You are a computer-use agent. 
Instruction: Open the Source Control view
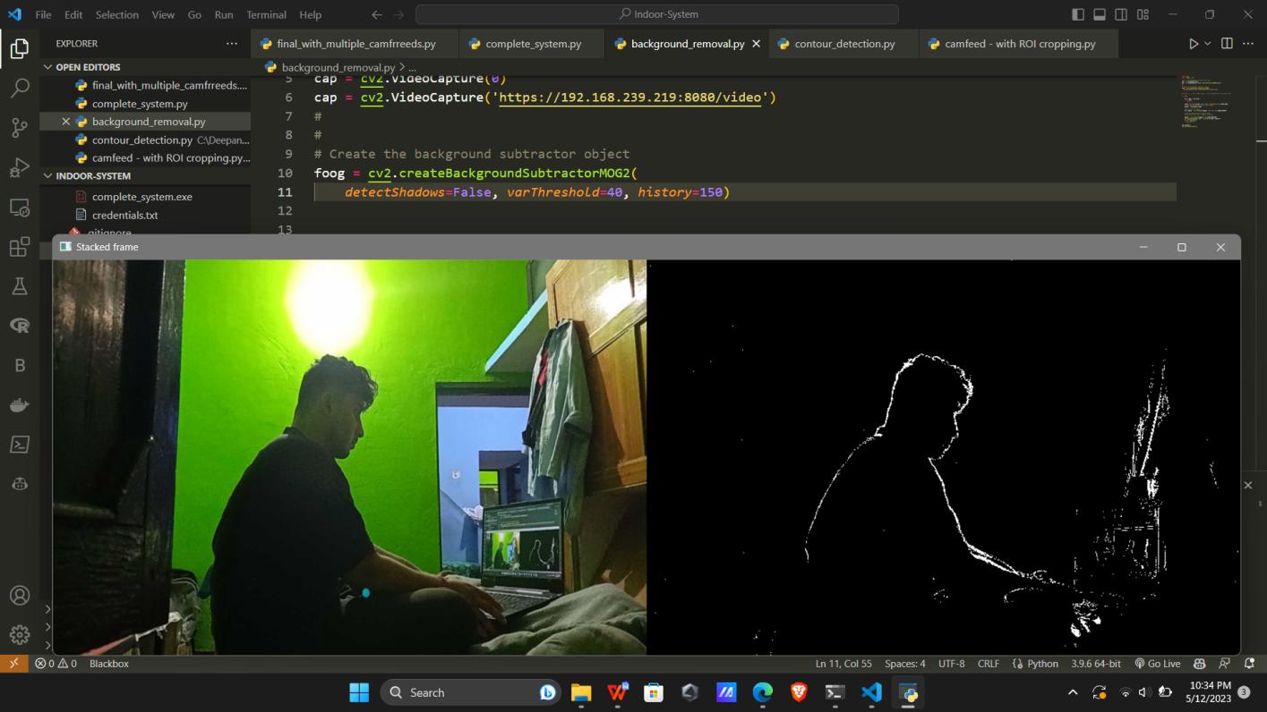tap(20, 128)
